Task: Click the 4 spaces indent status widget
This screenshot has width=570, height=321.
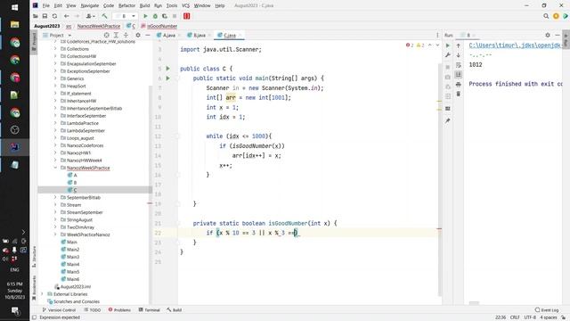Action: pos(549,317)
